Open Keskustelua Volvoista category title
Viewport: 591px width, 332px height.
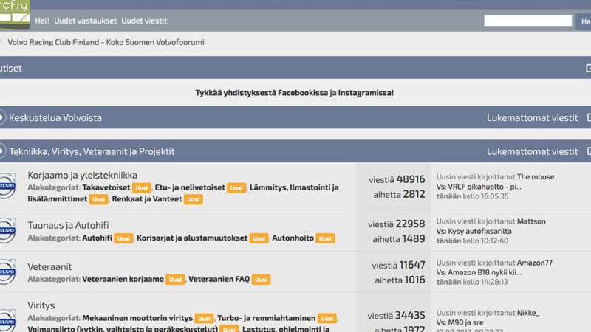click(x=55, y=117)
